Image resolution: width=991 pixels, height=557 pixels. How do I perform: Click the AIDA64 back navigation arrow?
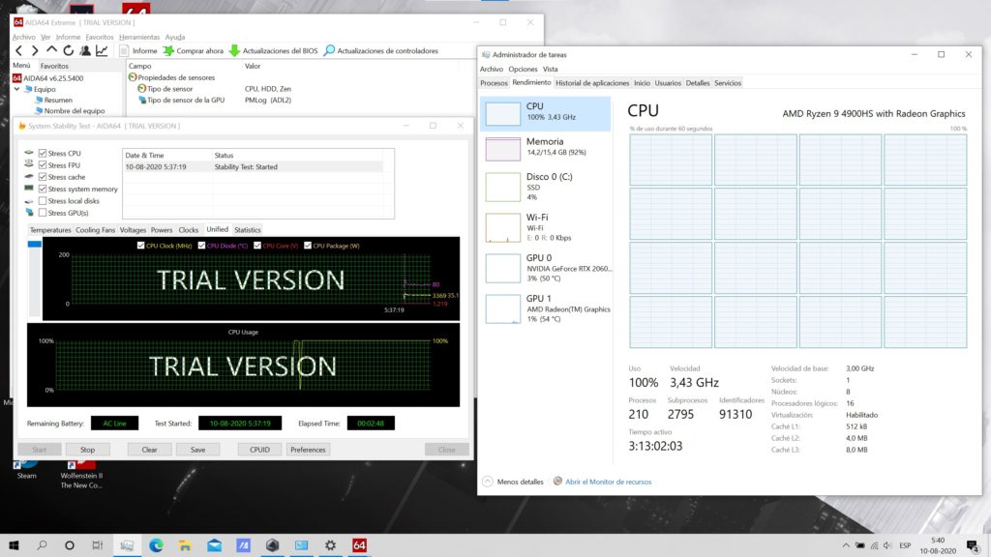click(x=19, y=50)
